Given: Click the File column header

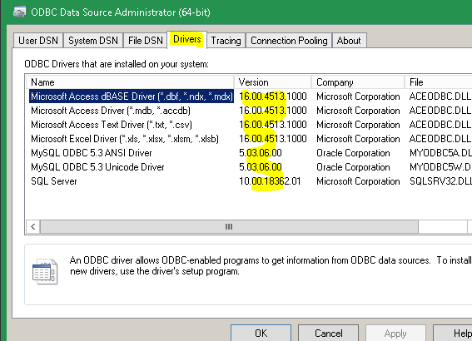Looking at the screenshot, I should [438, 82].
